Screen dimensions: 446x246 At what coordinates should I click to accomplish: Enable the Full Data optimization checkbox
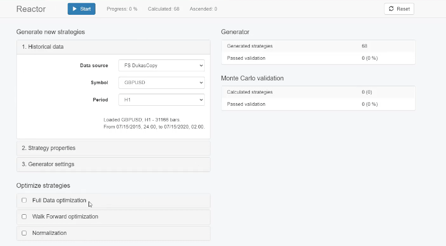point(24,201)
